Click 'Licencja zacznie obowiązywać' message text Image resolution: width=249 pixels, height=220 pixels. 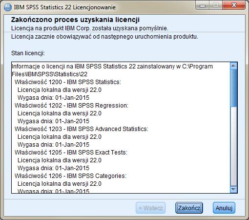(x=104, y=37)
